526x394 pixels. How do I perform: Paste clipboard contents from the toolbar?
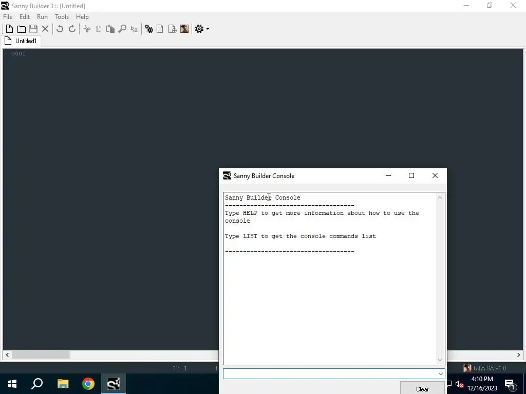110,29
